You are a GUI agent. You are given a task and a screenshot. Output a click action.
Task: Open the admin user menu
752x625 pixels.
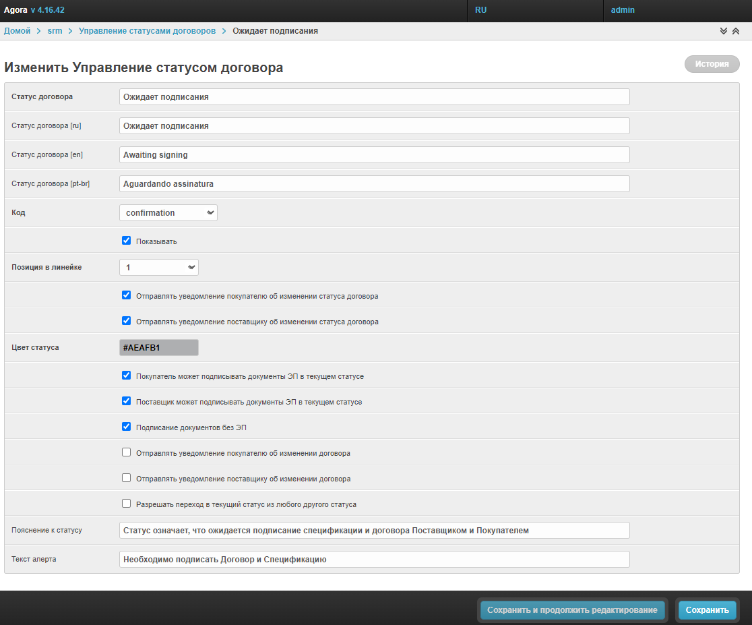623,10
